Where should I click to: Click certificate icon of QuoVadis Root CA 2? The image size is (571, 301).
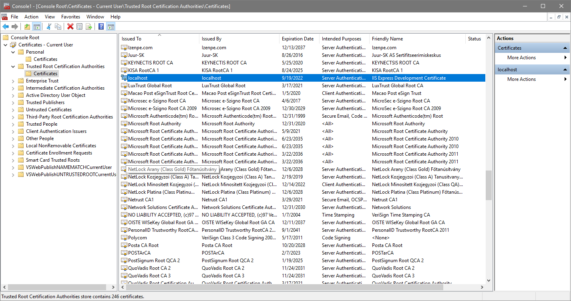(124, 268)
